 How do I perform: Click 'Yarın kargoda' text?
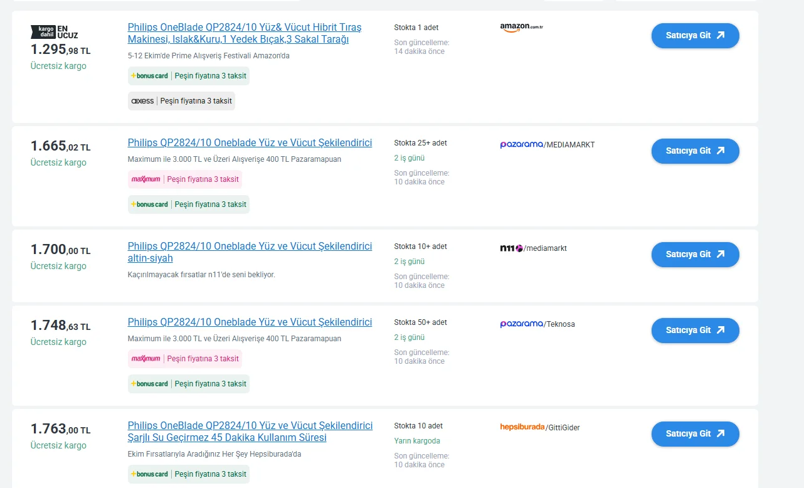(417, 441)
